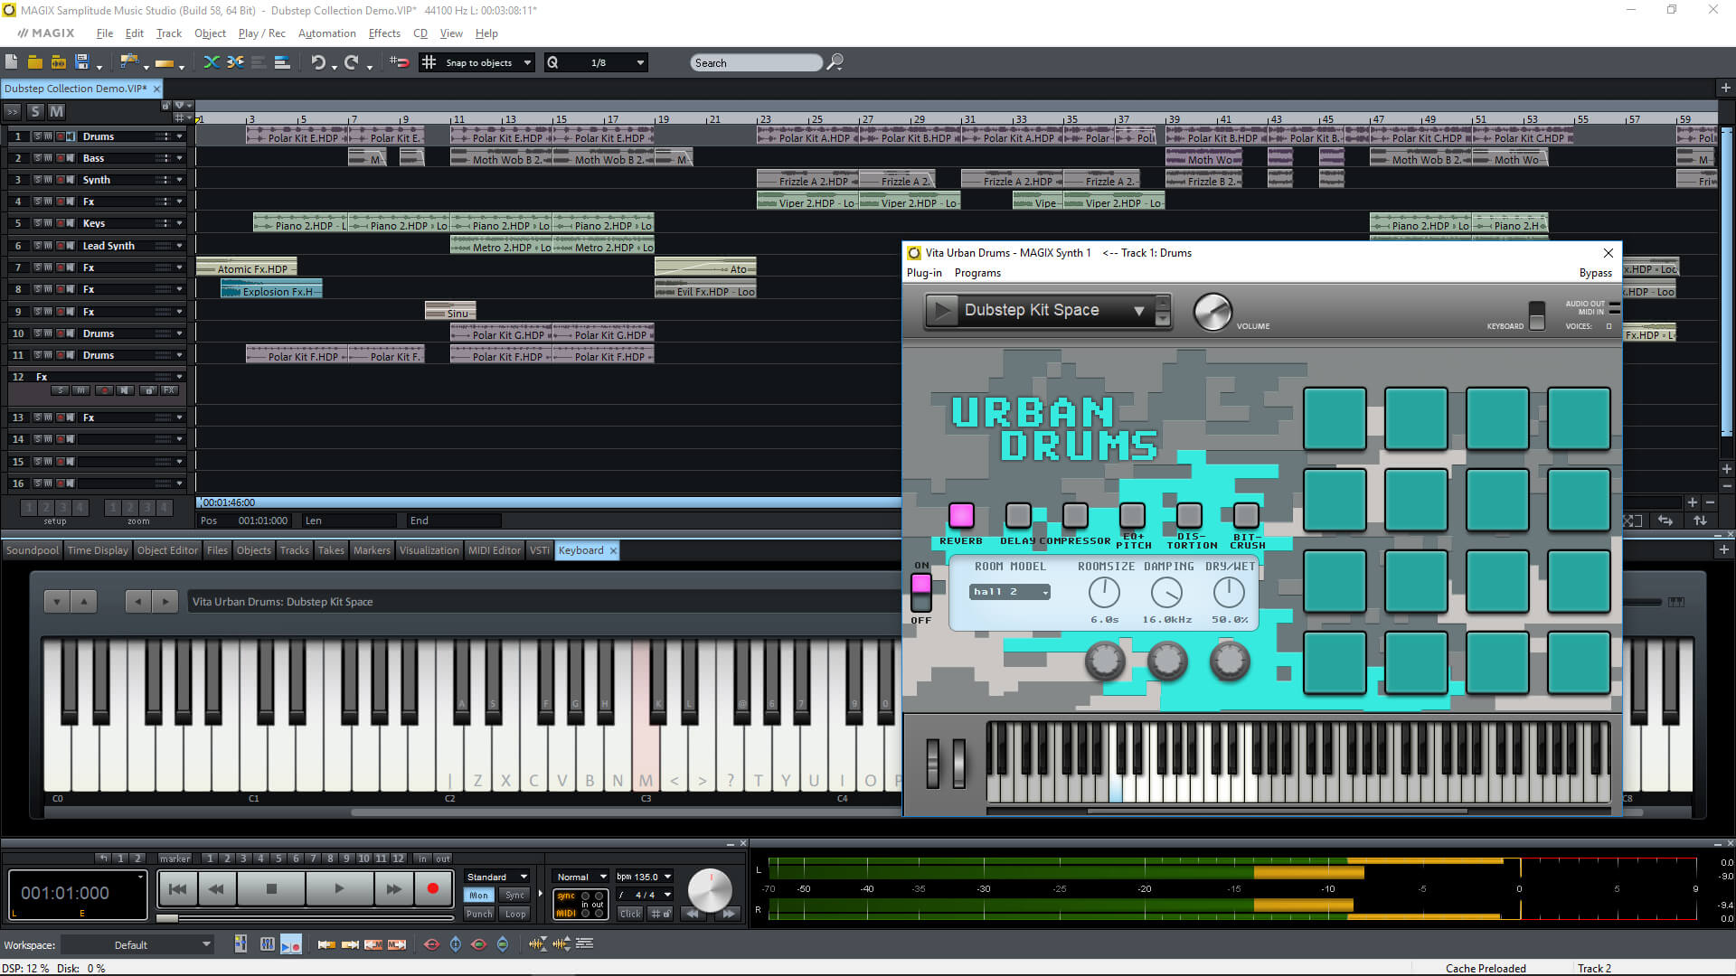Switch to the Soundpool tab
The width and height of the screenshot is (1736, 976).
32,550
